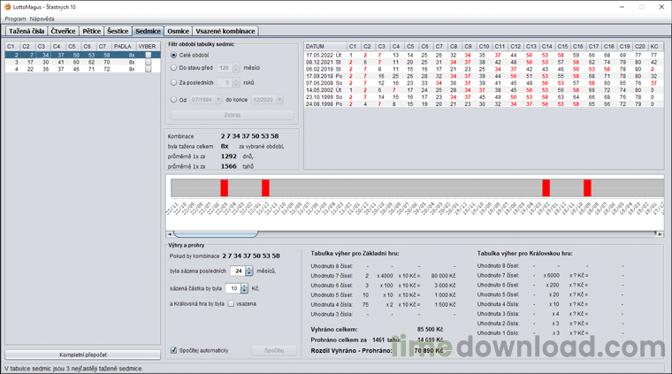Click the third red timeline marker
The image size is (672, 374).
546,188
